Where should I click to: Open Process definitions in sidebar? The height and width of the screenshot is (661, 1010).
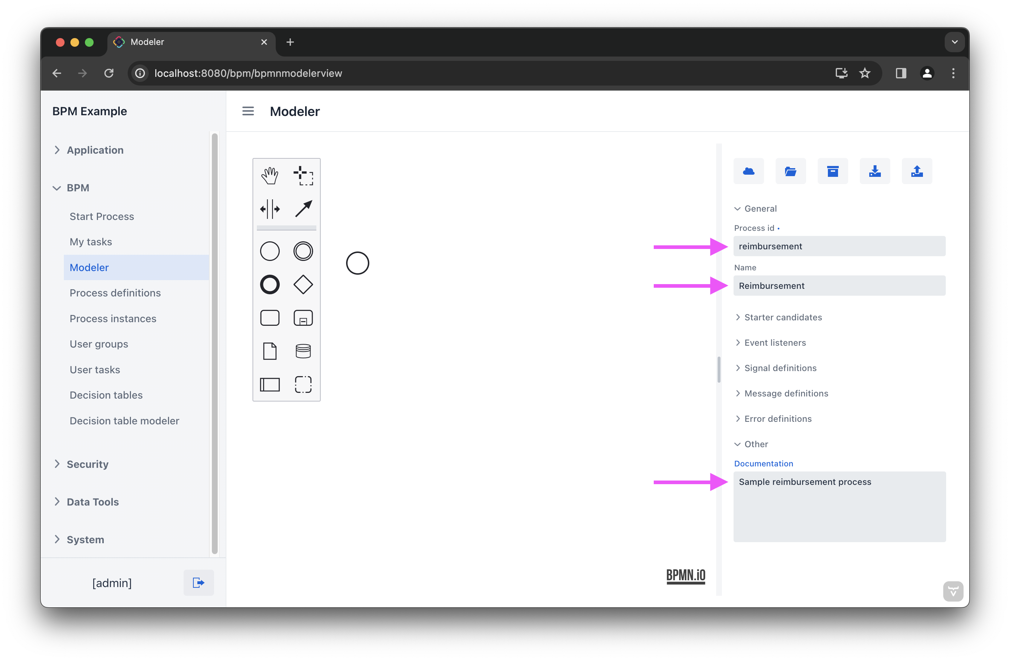point(115,293)
